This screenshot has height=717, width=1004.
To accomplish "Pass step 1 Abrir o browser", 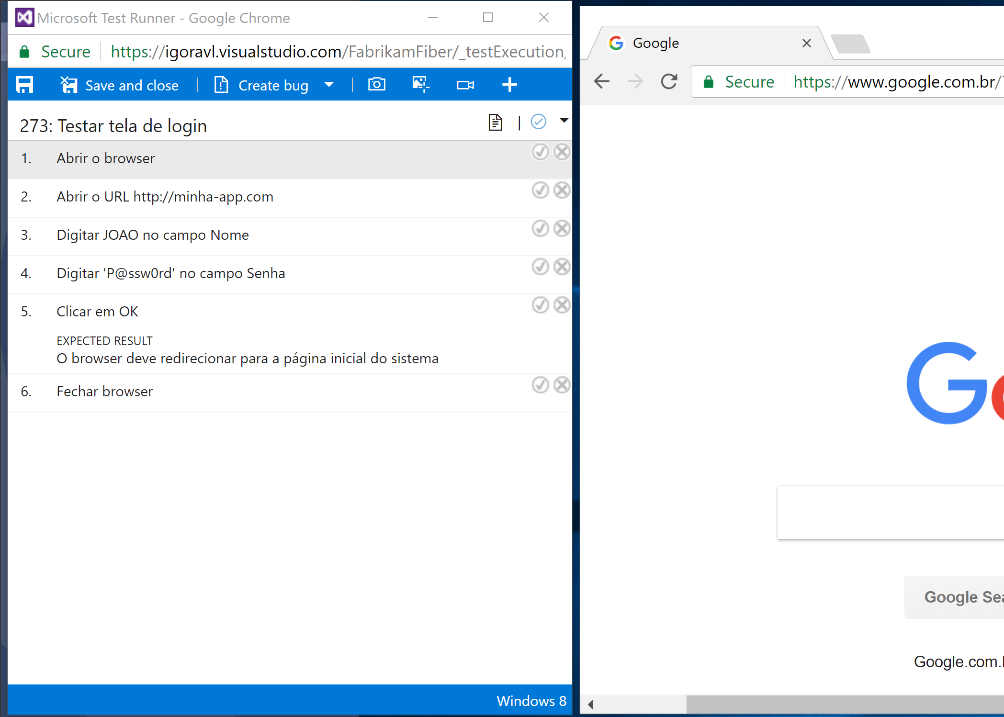I will point(541,152).
